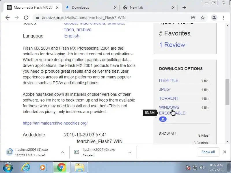Open Windows Explorer from the taskbar
231x173 pixels.
(79, 167)
